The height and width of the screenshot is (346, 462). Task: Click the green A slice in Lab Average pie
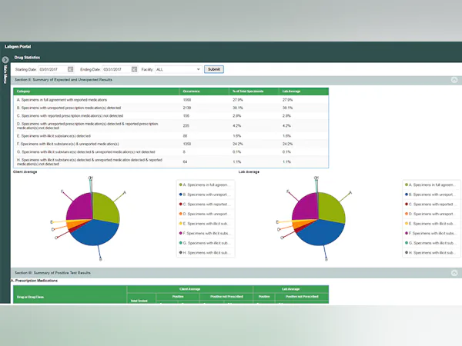(x=330, y=208)
